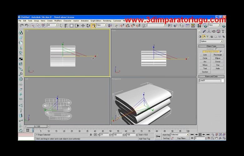The height and width of the screenshot is (156, 244).
Task: Open the Modifiers menu
Action: coord(58,21)
